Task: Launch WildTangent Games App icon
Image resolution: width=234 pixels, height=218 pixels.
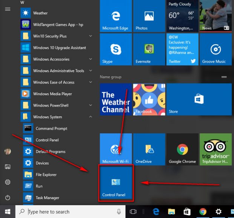Action: [x=26, y=24]
